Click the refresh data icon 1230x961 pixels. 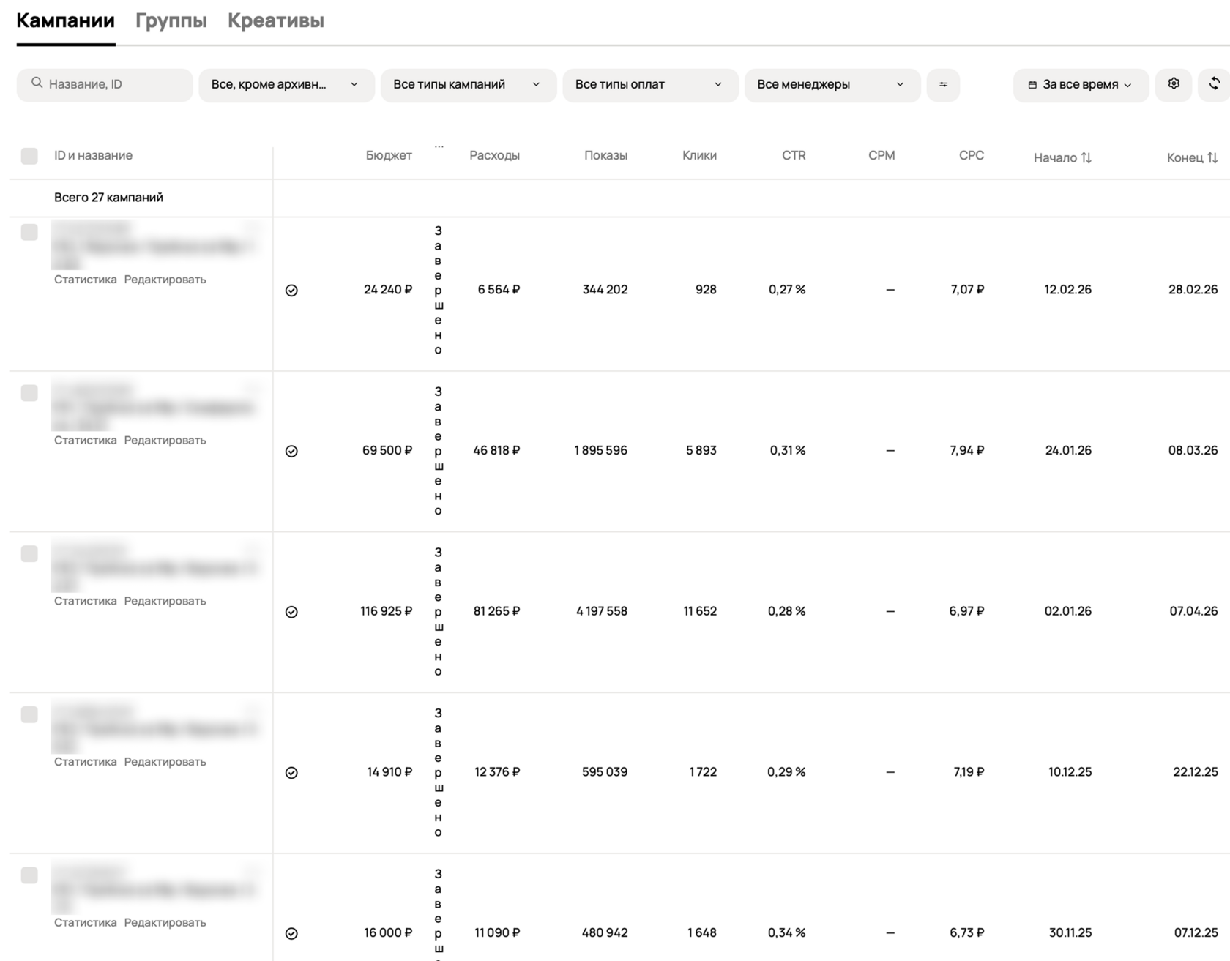click(x=1214, y=84)
